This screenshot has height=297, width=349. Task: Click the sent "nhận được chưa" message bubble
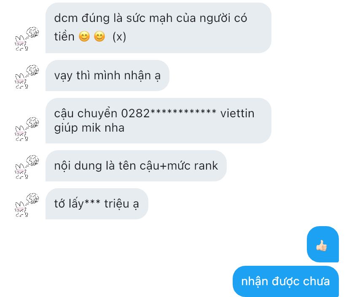(286, 281)
